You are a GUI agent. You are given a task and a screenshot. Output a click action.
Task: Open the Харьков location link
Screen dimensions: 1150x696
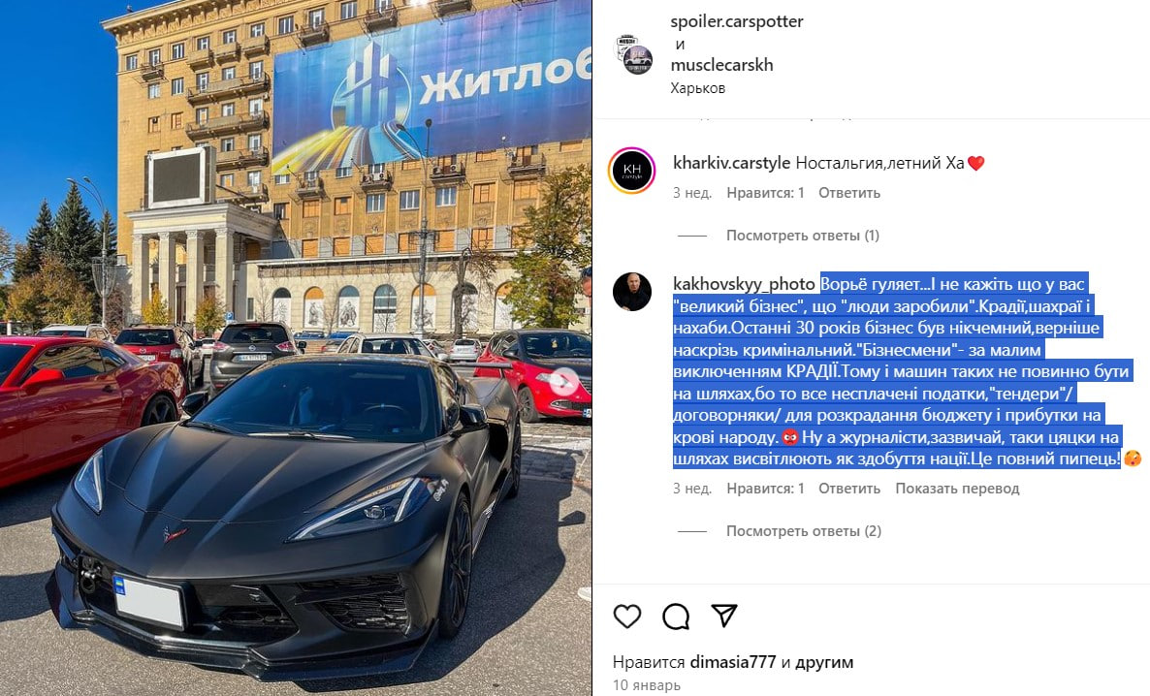point(697,88)
